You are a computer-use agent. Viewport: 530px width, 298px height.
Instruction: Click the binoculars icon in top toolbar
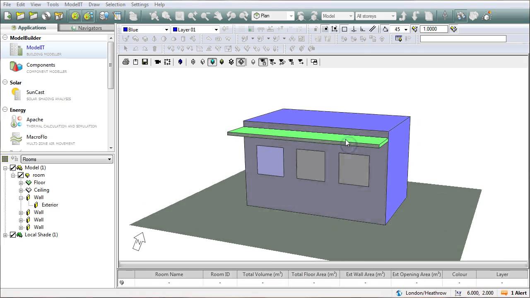[x=461, y=16]
